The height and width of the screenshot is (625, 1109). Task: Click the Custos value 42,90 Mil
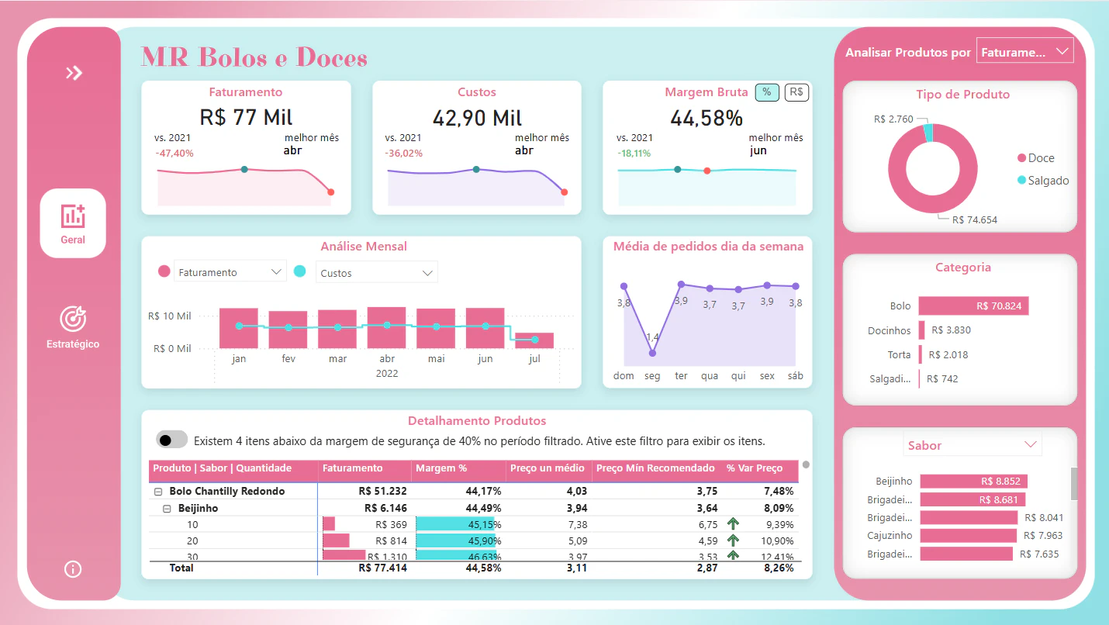pyautogui.click(x=477, y=117)
